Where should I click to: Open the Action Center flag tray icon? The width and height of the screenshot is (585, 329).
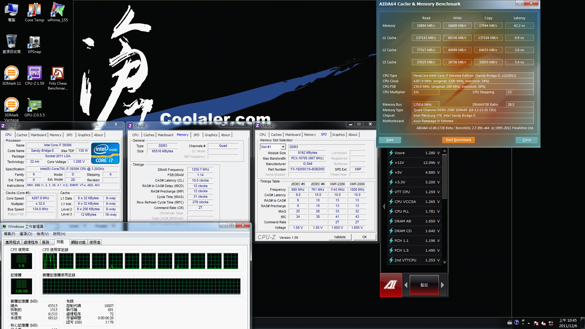(536, 323)
